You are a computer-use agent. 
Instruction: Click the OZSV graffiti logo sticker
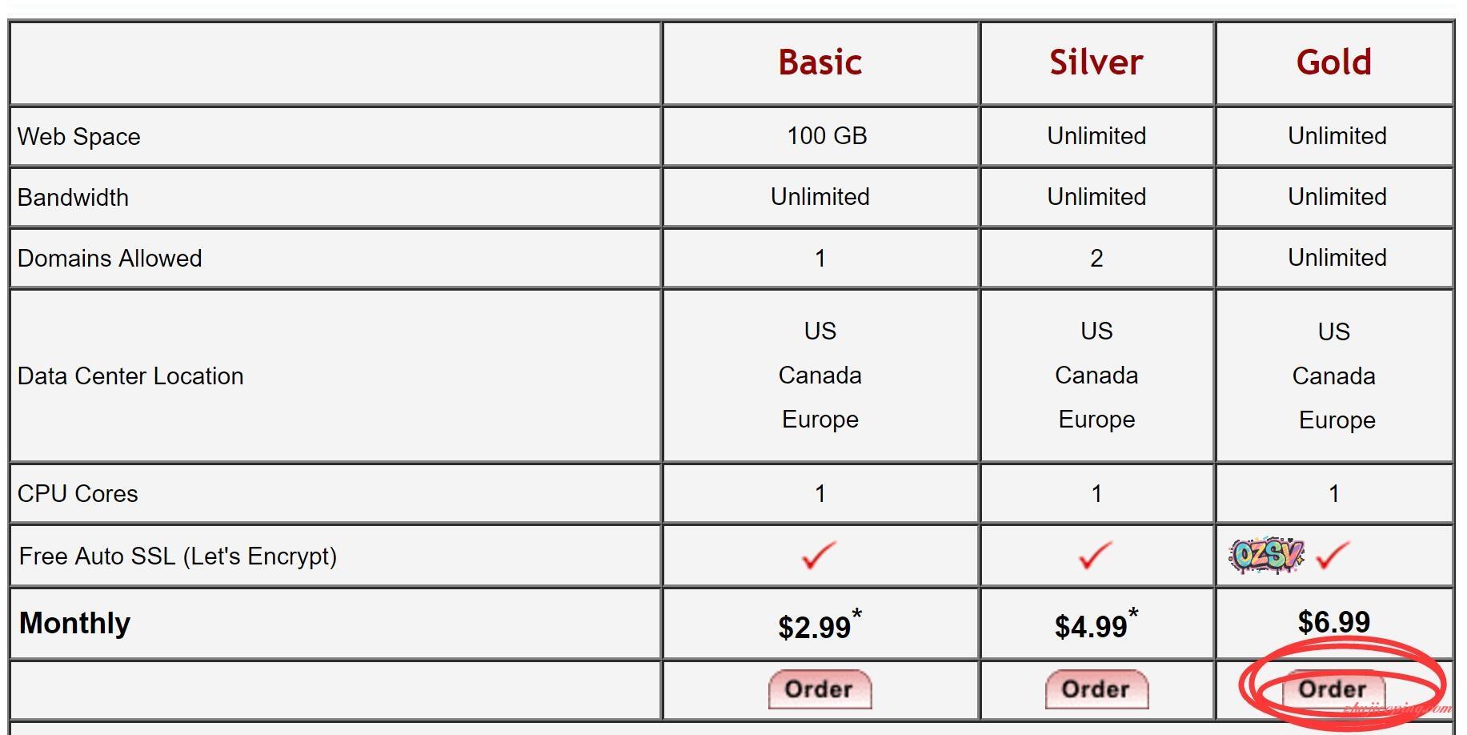click(1266, 555)
